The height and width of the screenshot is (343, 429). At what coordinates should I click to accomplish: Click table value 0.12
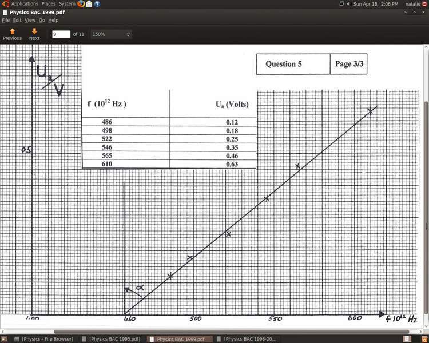[232, 122]
